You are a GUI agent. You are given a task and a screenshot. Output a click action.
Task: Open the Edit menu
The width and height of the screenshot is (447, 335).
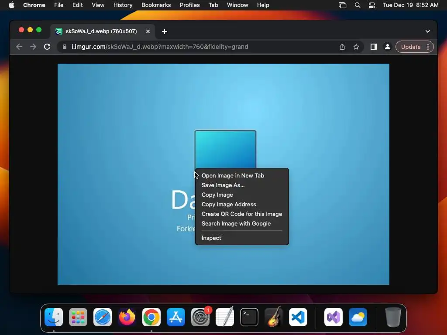(x=77, y=5)
